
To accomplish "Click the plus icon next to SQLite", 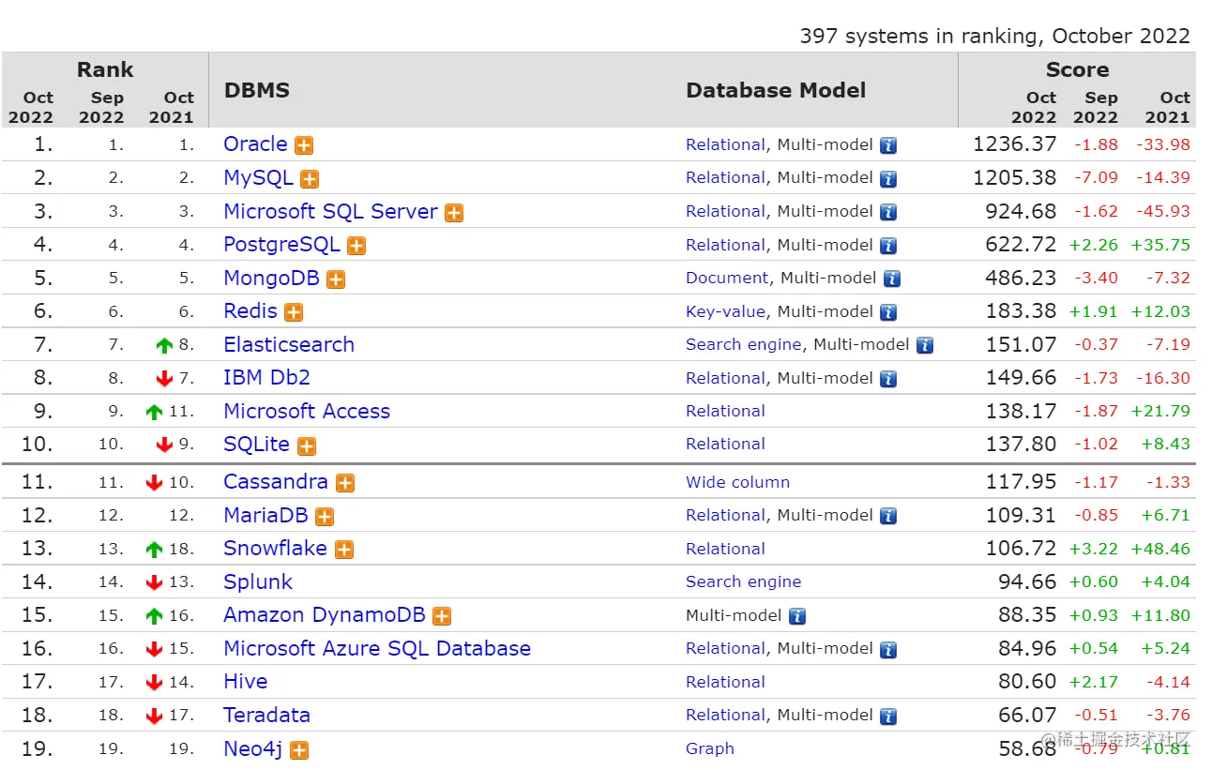I will coord(306,445).
